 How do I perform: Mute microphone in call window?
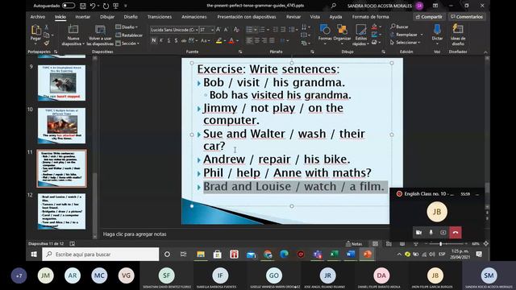(431, 233)
